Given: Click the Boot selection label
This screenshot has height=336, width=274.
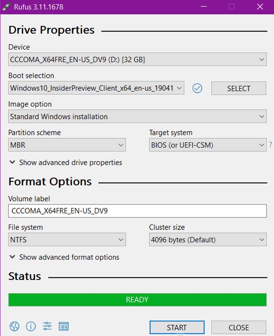Looking at the screenshot, I should tap(31, 75).
